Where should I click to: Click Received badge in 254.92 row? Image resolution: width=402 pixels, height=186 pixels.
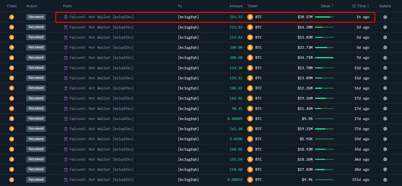coord(36,17)
